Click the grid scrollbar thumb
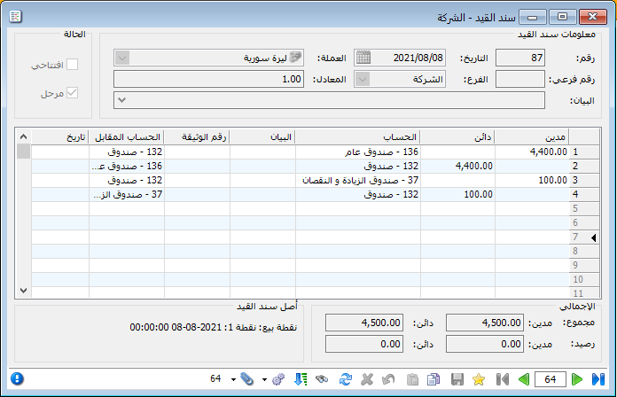Screen dimensions: 617x397 [23, 151]
